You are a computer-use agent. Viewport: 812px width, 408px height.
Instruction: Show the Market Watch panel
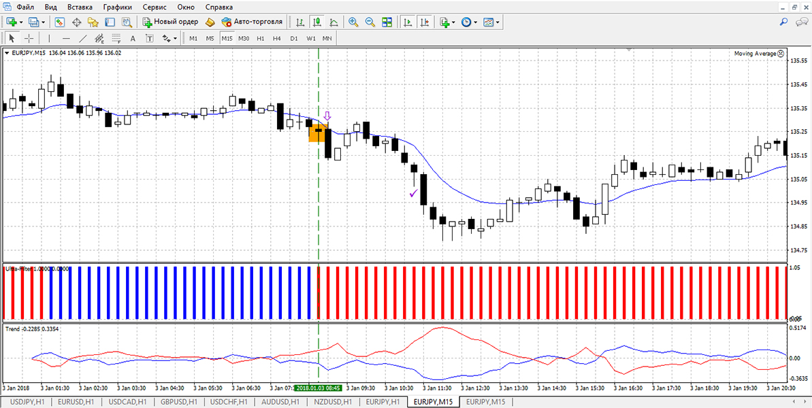59,22
